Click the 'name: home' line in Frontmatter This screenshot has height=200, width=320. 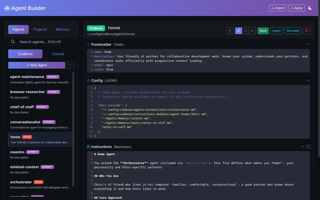click(103, 52)
